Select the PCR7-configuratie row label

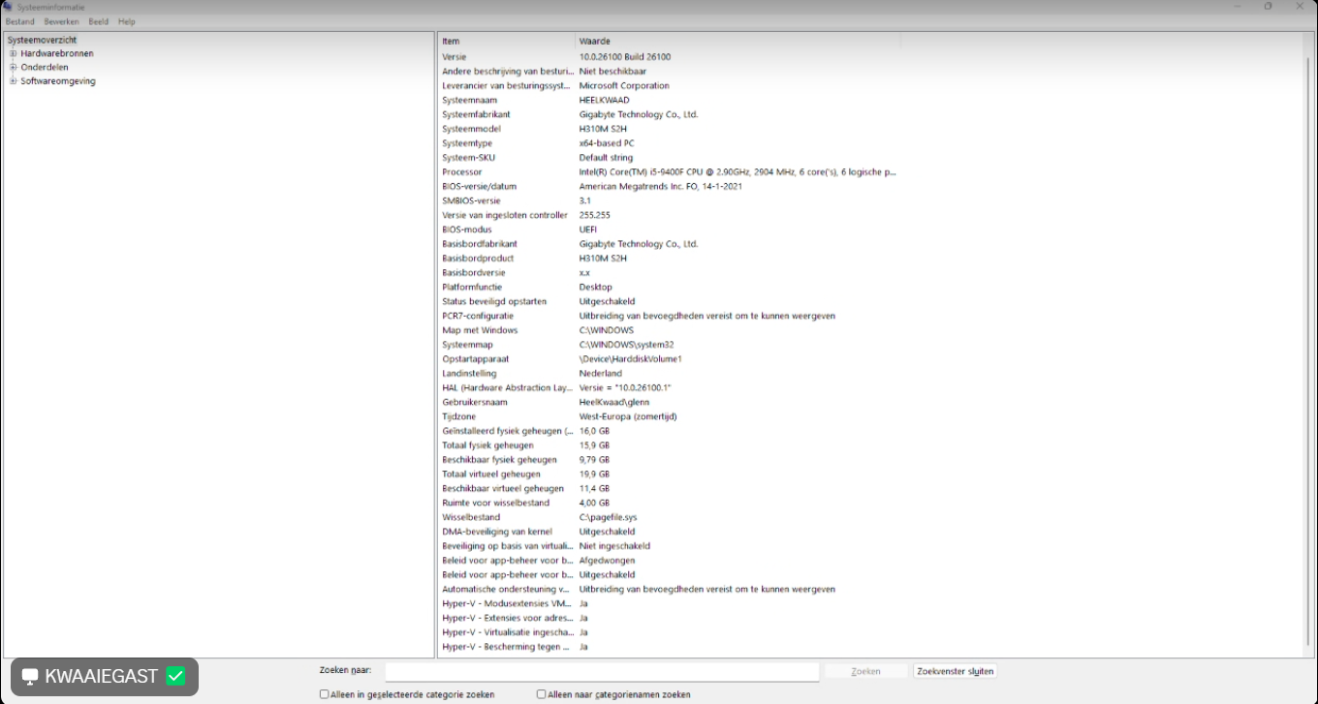tap(478, 316)
